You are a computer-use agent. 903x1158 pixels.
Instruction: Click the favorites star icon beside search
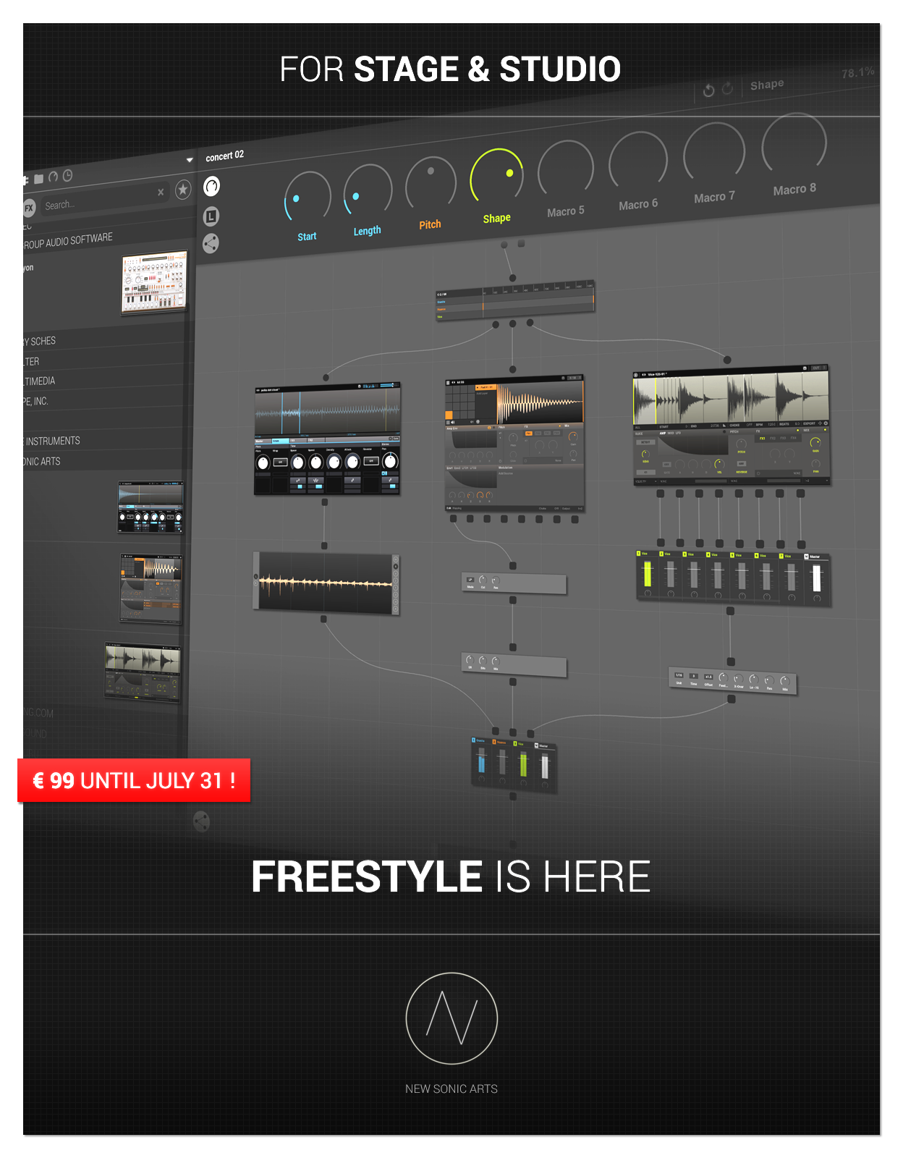[183, 190]
